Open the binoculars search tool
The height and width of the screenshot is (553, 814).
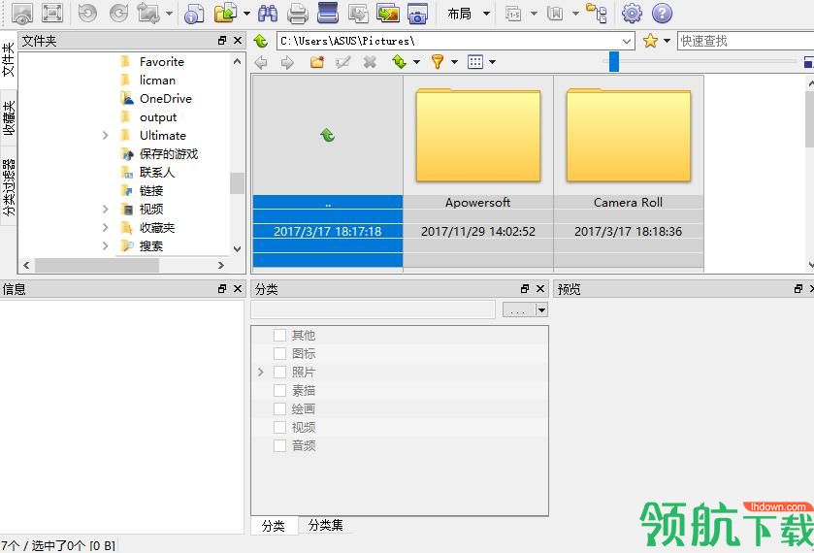(268, 14)
